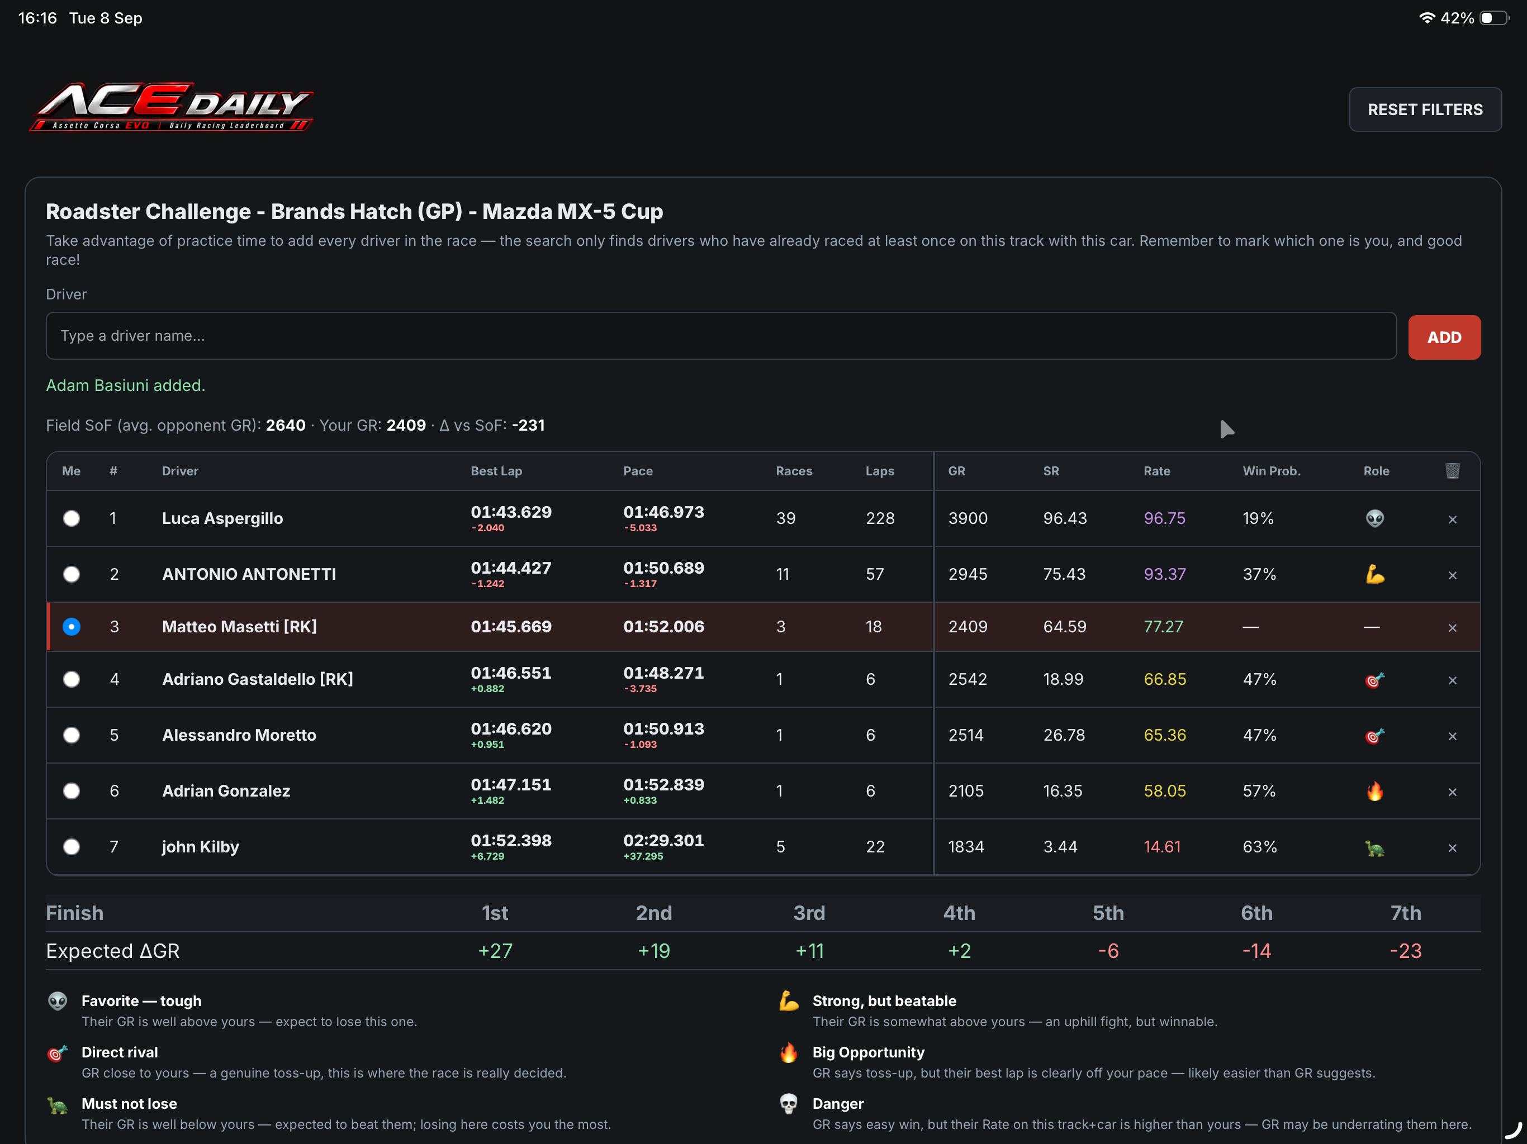This screenshot has height=1144, width=1527.
Task: Remove Luca Aspergillo with the X icon
Action: [1452, 519]
